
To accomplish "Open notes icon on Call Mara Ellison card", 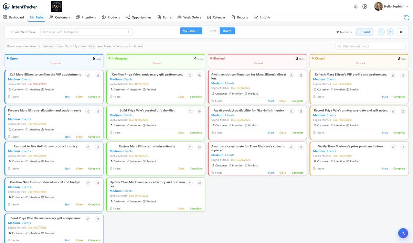I will pyautogui.click(x=98, y=75).
